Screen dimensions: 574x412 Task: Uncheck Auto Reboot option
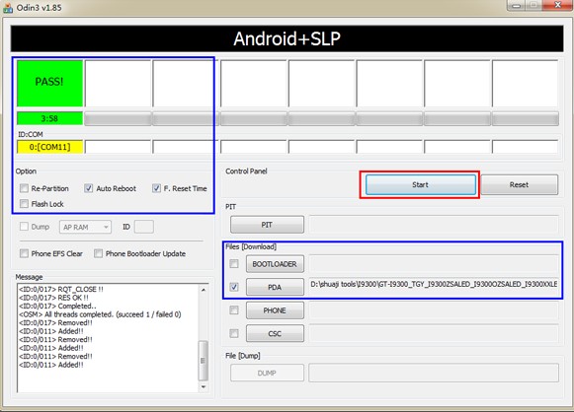88,188
